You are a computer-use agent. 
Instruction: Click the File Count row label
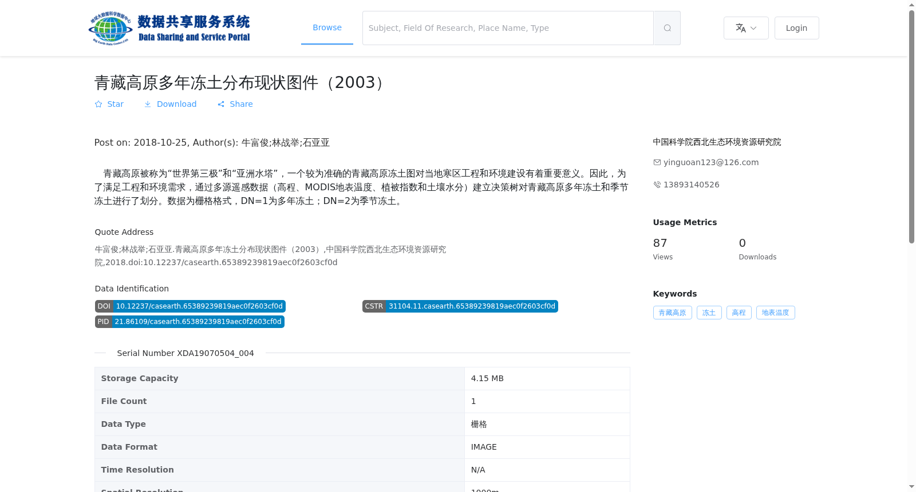[x=124, y=401]
